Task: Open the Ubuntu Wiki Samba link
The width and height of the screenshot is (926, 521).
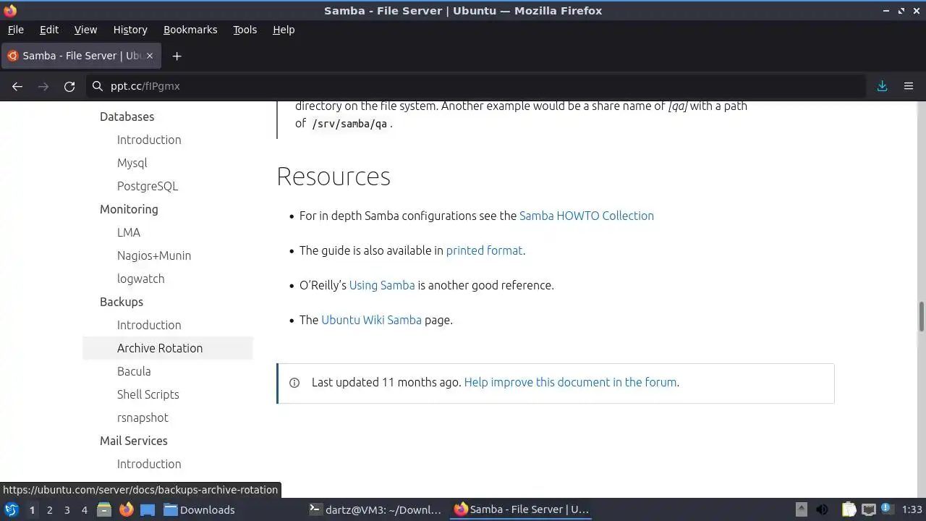Action: tap(371, 320)
